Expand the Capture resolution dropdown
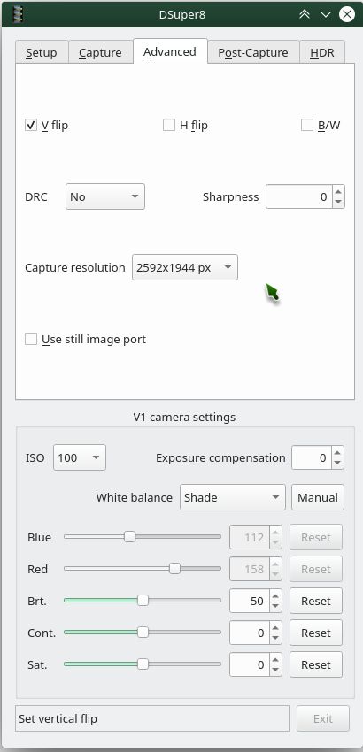Screen dimensions: 363x752 pyautogui.click(x=185, y=267)
